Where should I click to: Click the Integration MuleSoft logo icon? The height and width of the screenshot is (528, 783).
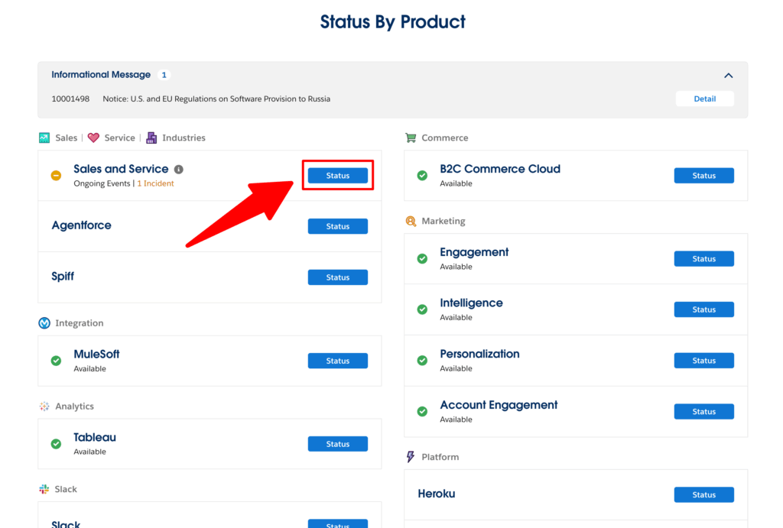44,323
